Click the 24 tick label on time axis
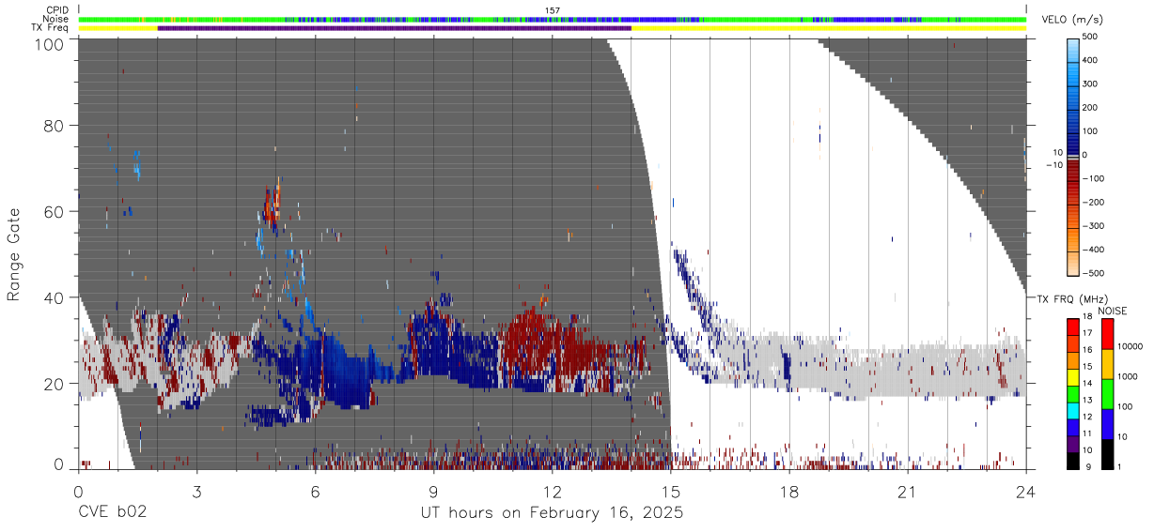 (1025, 492)
